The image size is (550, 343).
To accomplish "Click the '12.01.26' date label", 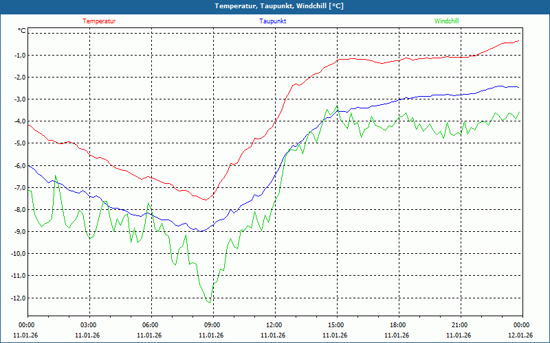I will point(520,335).
